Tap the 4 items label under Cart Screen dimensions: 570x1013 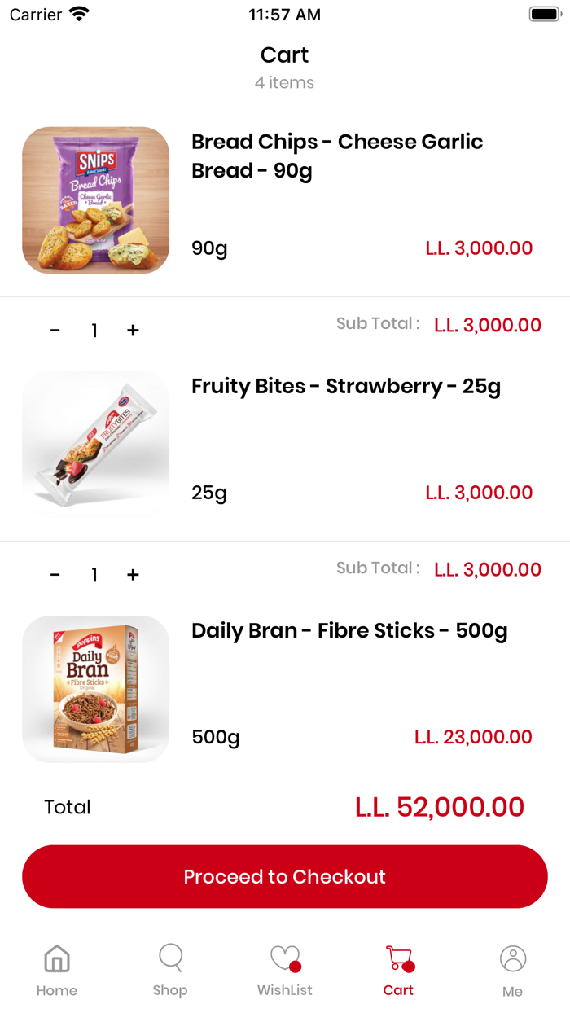click(284, 82)
